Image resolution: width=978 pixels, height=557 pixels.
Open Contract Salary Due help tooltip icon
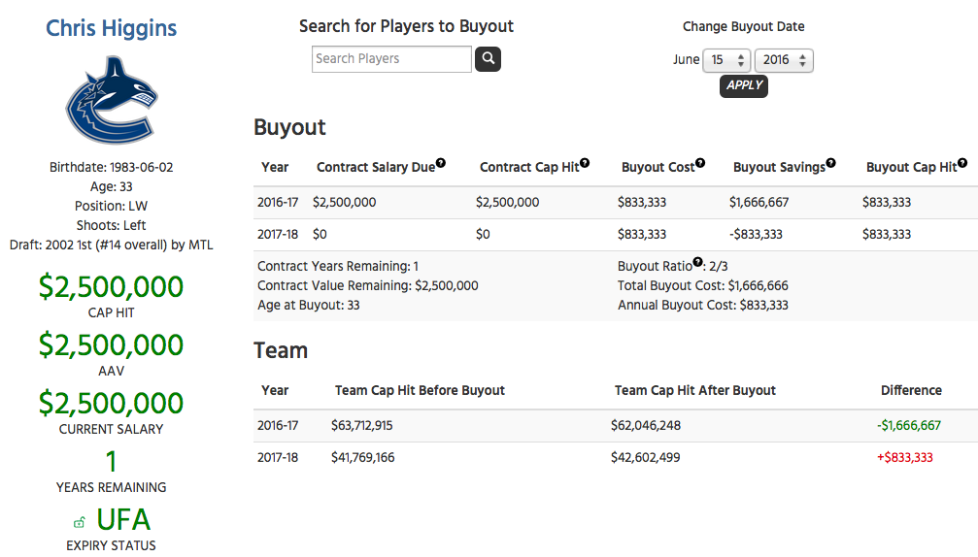(x=441, y=163)
